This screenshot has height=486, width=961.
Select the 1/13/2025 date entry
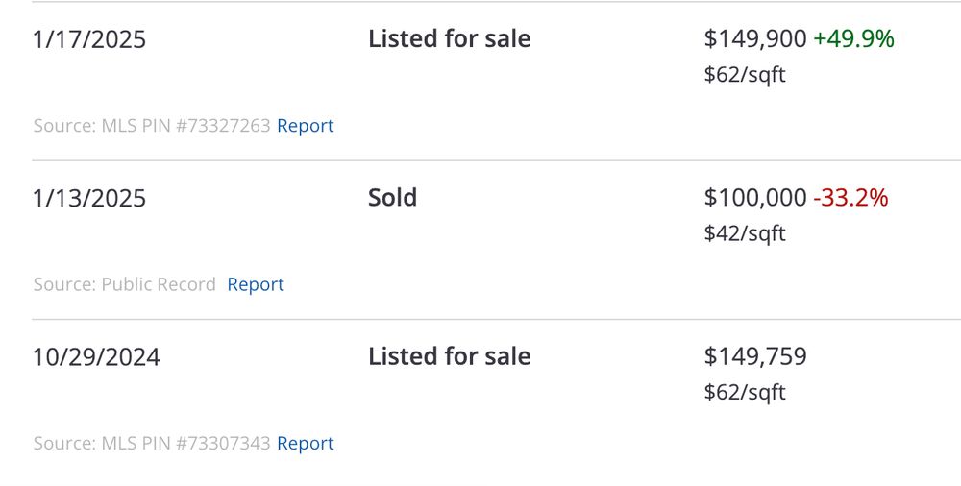pos(89,199)
